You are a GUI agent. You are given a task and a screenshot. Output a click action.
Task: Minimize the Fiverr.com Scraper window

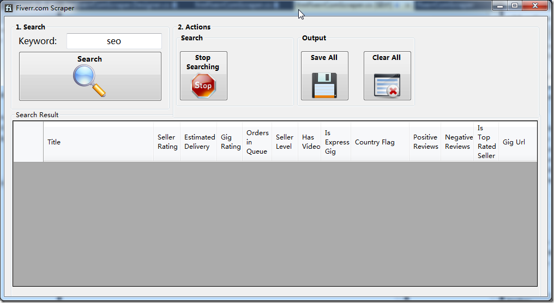(500, 5)
